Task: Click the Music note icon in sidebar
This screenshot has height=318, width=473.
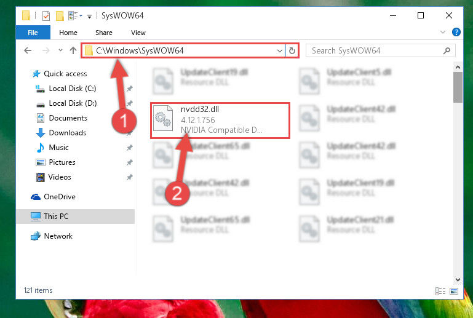Action: 40,148
